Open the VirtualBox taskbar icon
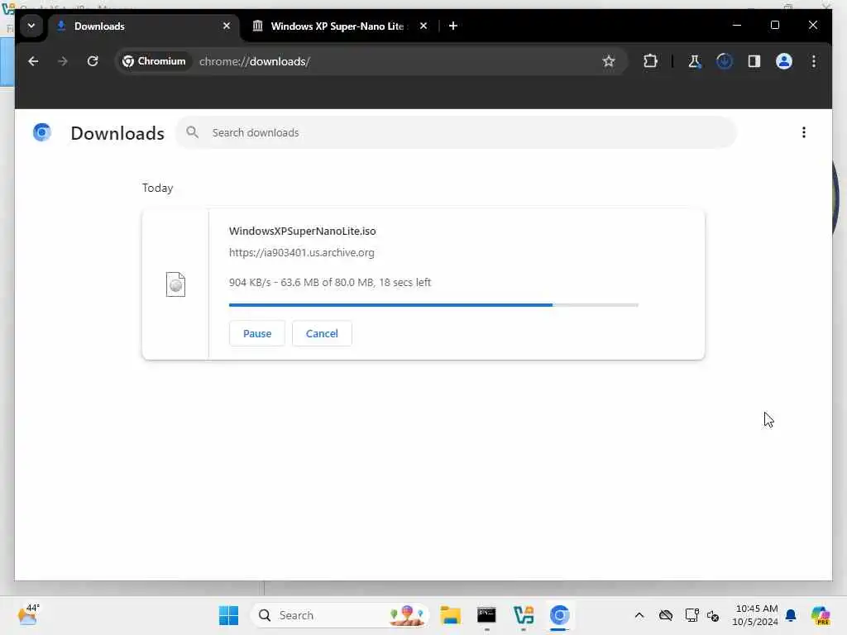Screen dimensions: 847x635 [x=524, y=615]
